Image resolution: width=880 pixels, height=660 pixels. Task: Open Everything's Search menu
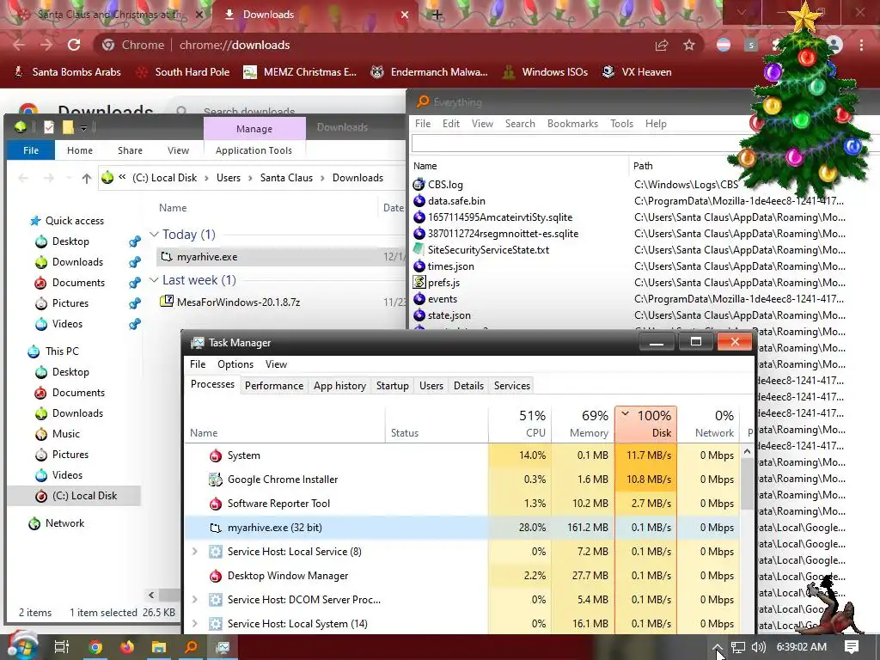[x=520, y=124]
